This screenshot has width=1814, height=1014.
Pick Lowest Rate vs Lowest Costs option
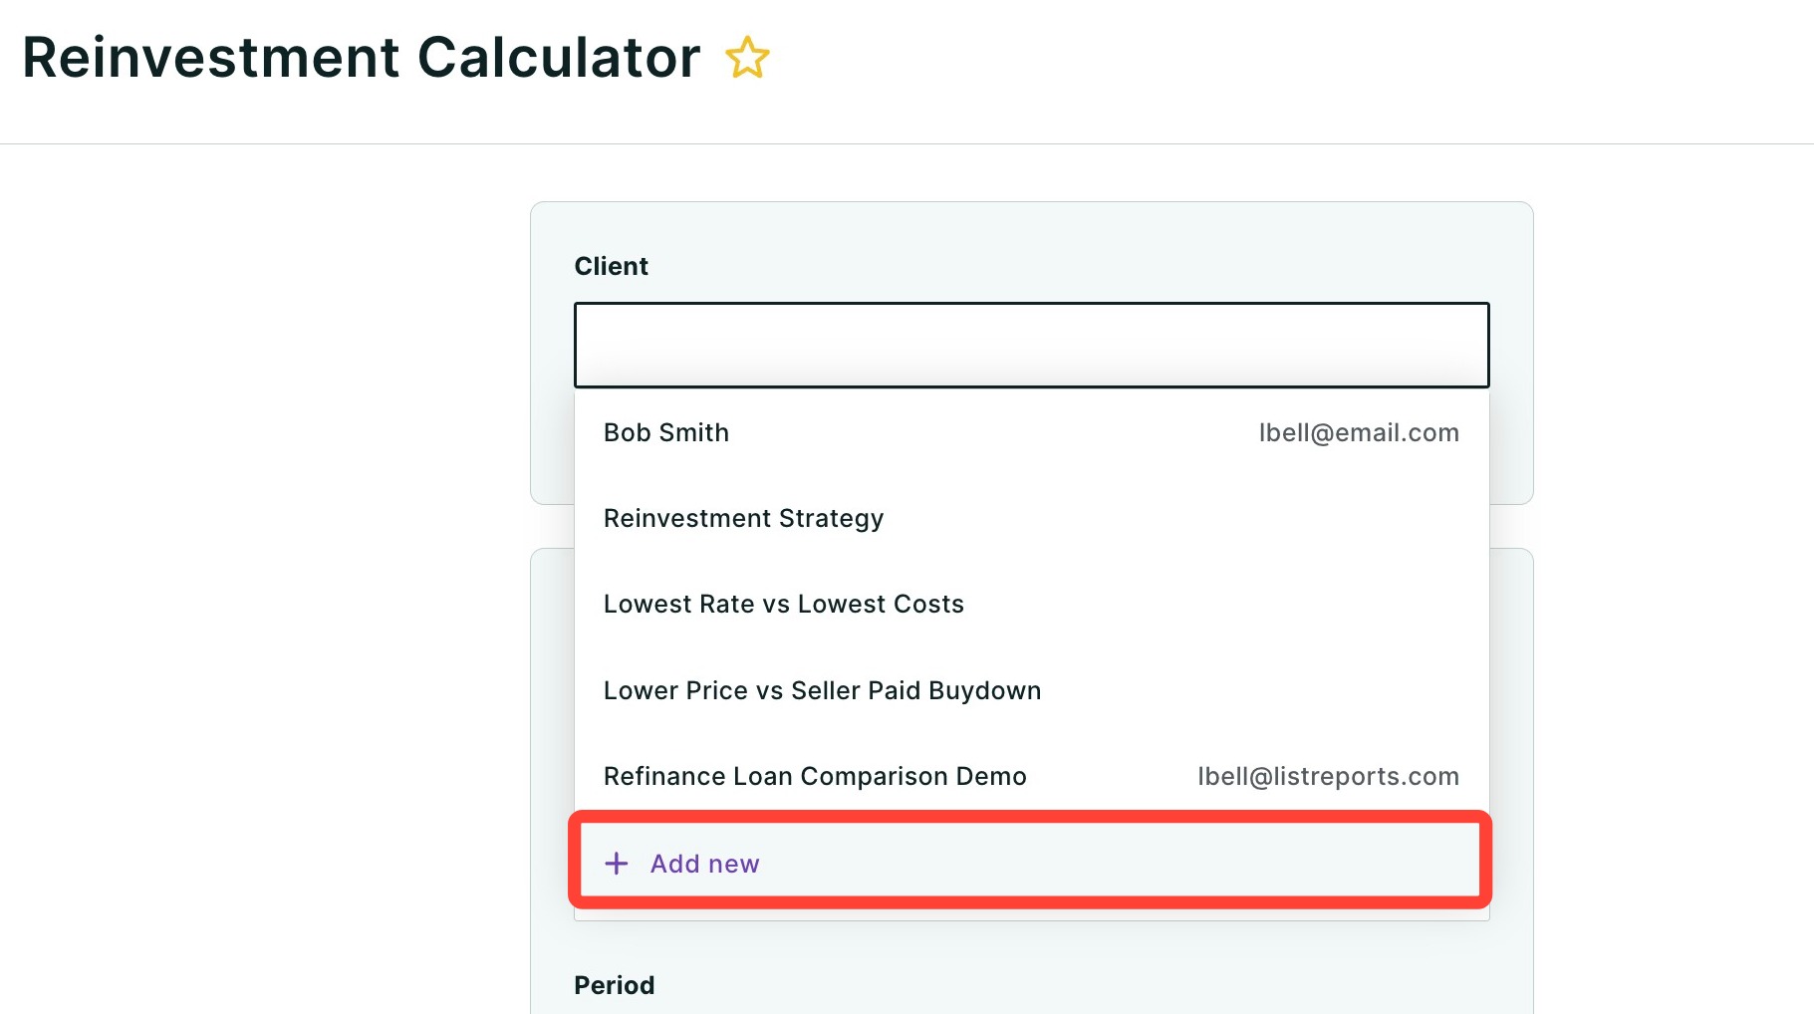point(1031,604)
